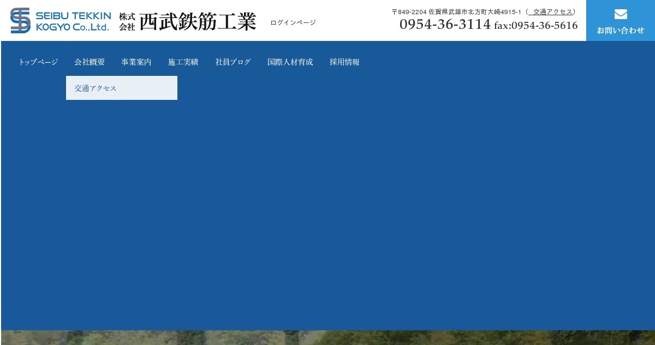Image resolution: width=655 pixels, height=345 pixels.
Task: Click the envelope icon for contact
Action: [621, 15]
